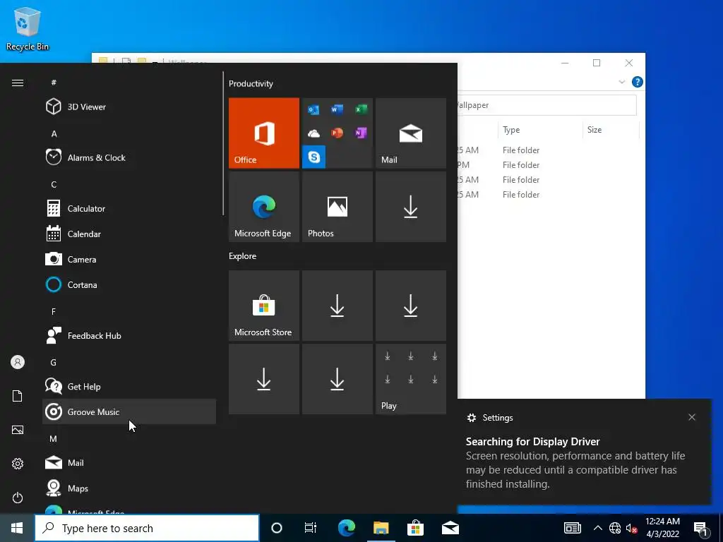Open the Calculator app
723x542 pixels.
[x=129, y=208]
